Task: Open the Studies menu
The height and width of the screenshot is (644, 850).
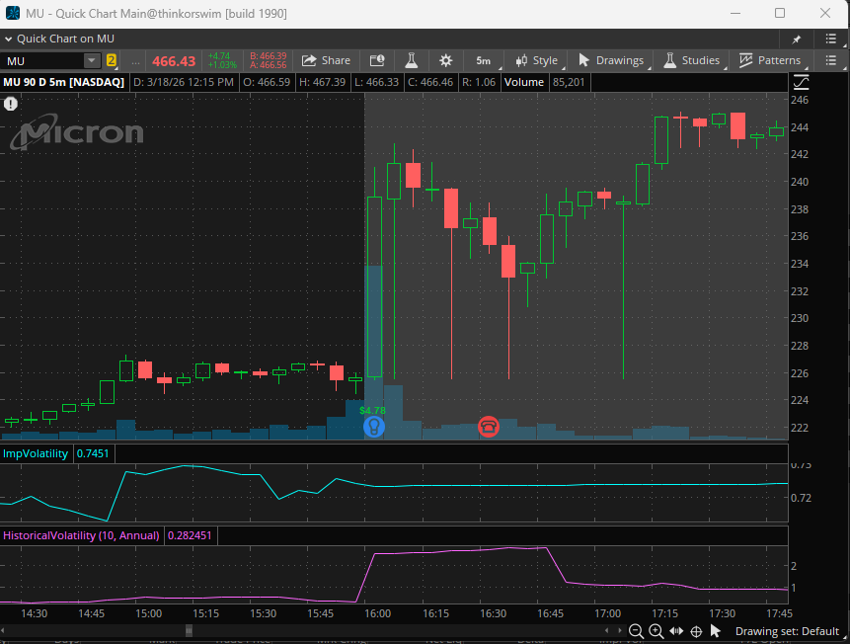Action: (x=692, y=61)
